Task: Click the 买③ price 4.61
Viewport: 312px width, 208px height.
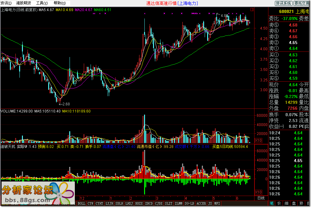Action: [293, 67]
